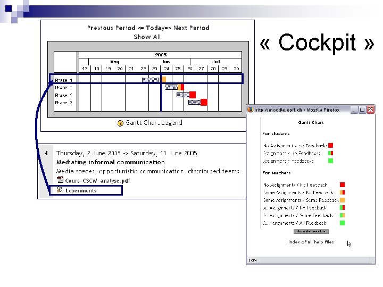The height and width of the screenshot is (287, 383).
Task: Click Some Assignments / No Feedback swatch
Action: 342,192
